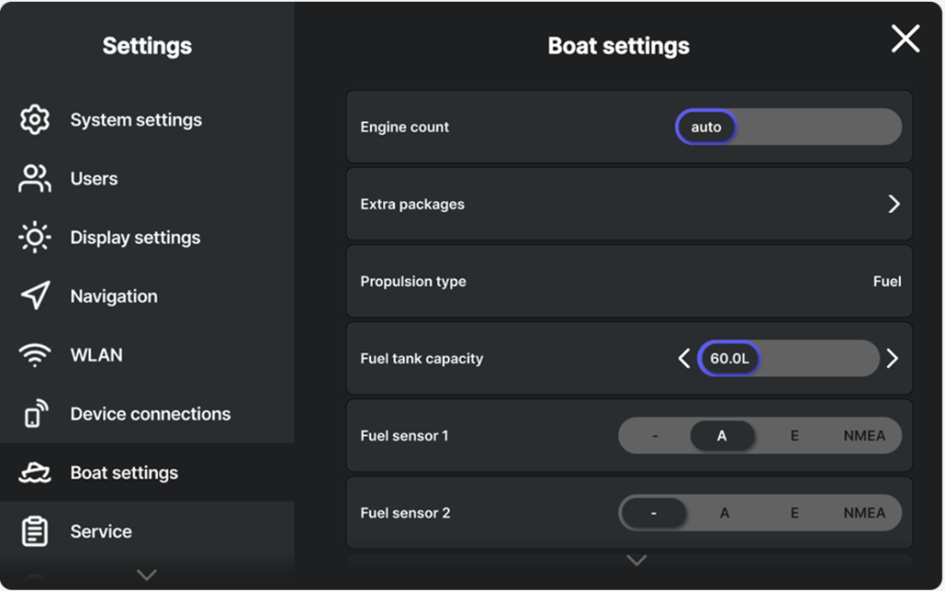Image resolution: width=945 pixels, height=591 pixels.
Task: Set Fuel sensor 1 to NMEA
Action: [x=864, y=436]
